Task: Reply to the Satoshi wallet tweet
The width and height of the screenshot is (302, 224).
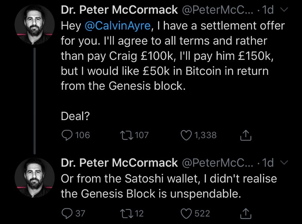Action: [x=67, y=213]
